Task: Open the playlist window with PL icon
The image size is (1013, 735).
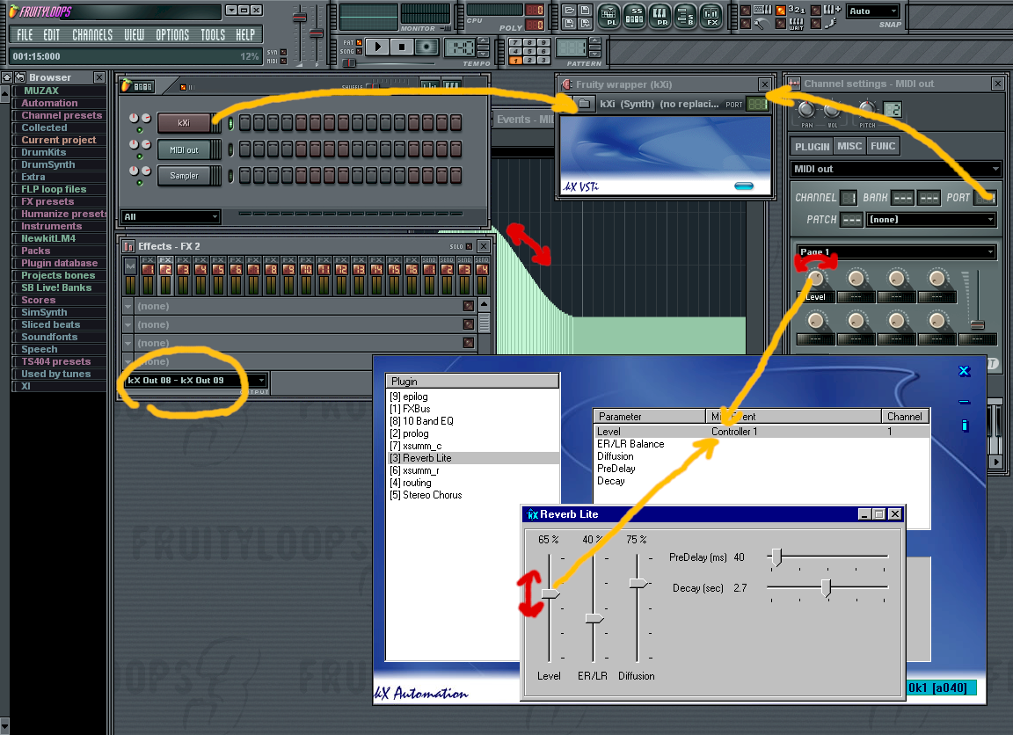Action: point(609,16)
